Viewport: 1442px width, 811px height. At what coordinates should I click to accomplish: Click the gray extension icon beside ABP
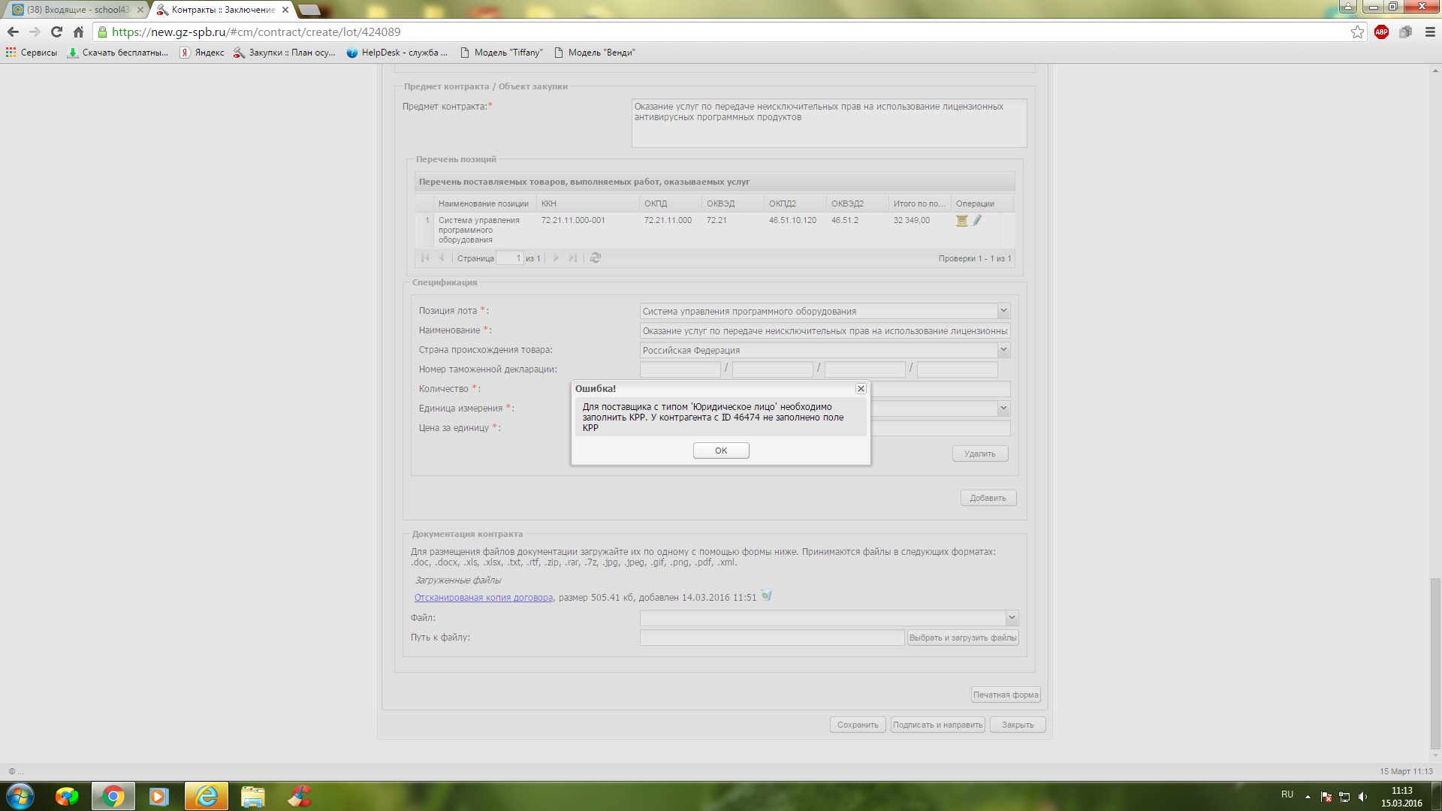pos(1405,32)
